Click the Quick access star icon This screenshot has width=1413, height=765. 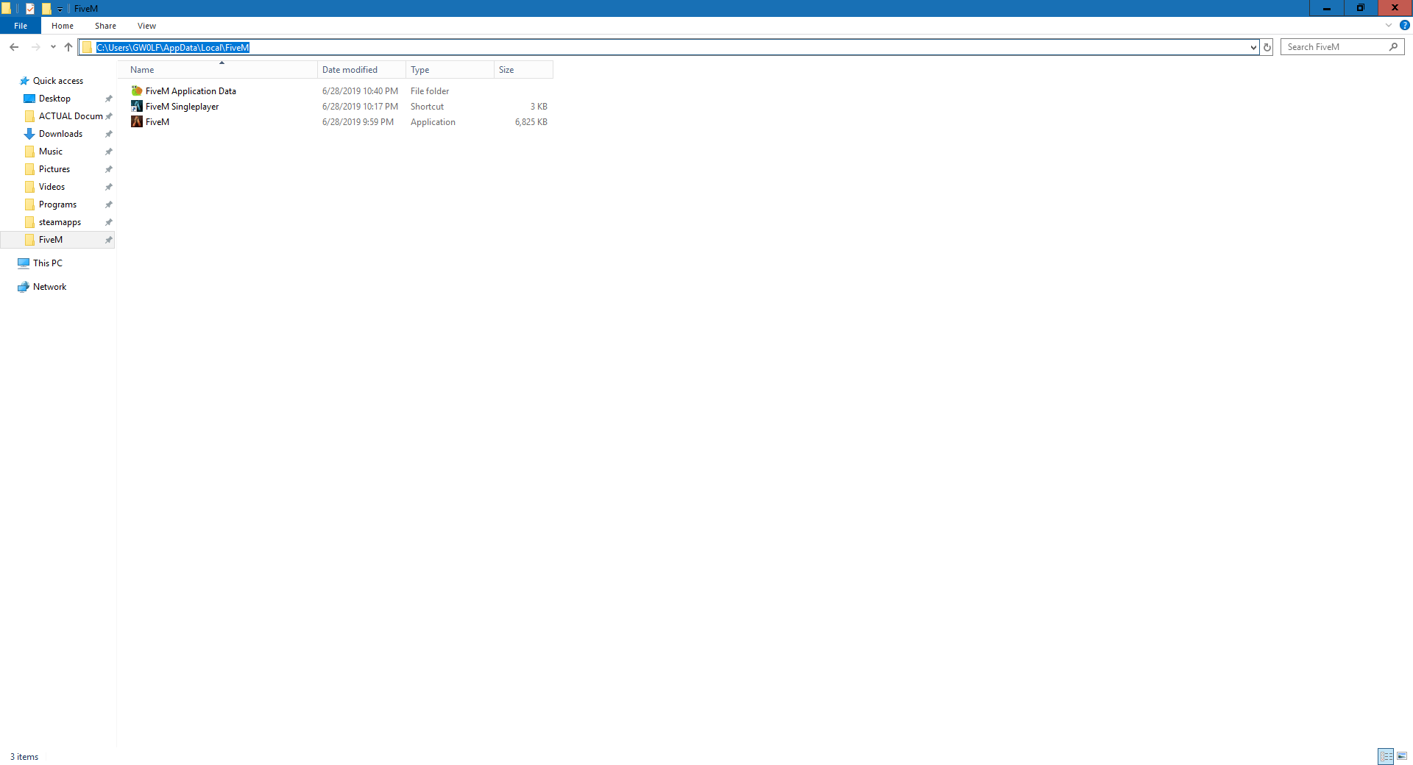[24, 81]
